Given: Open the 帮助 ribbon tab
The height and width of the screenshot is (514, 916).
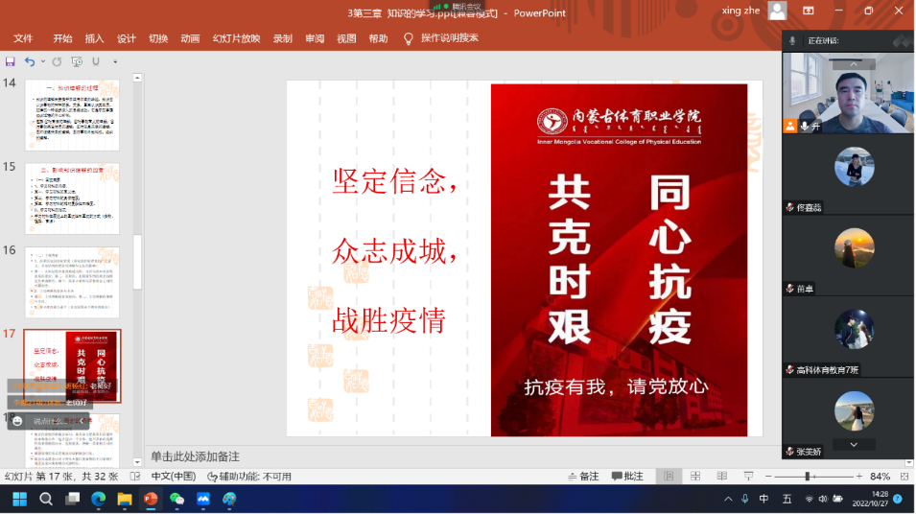Looking at the screenshot, I should 378,38.
